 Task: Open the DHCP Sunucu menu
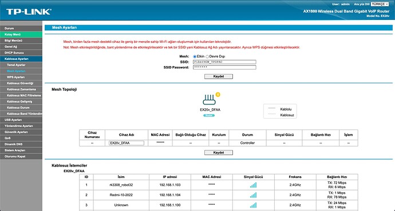point(21,52)
